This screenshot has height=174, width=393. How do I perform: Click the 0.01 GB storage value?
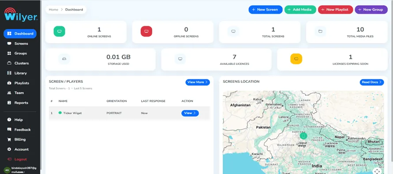(x=118, y=57)
